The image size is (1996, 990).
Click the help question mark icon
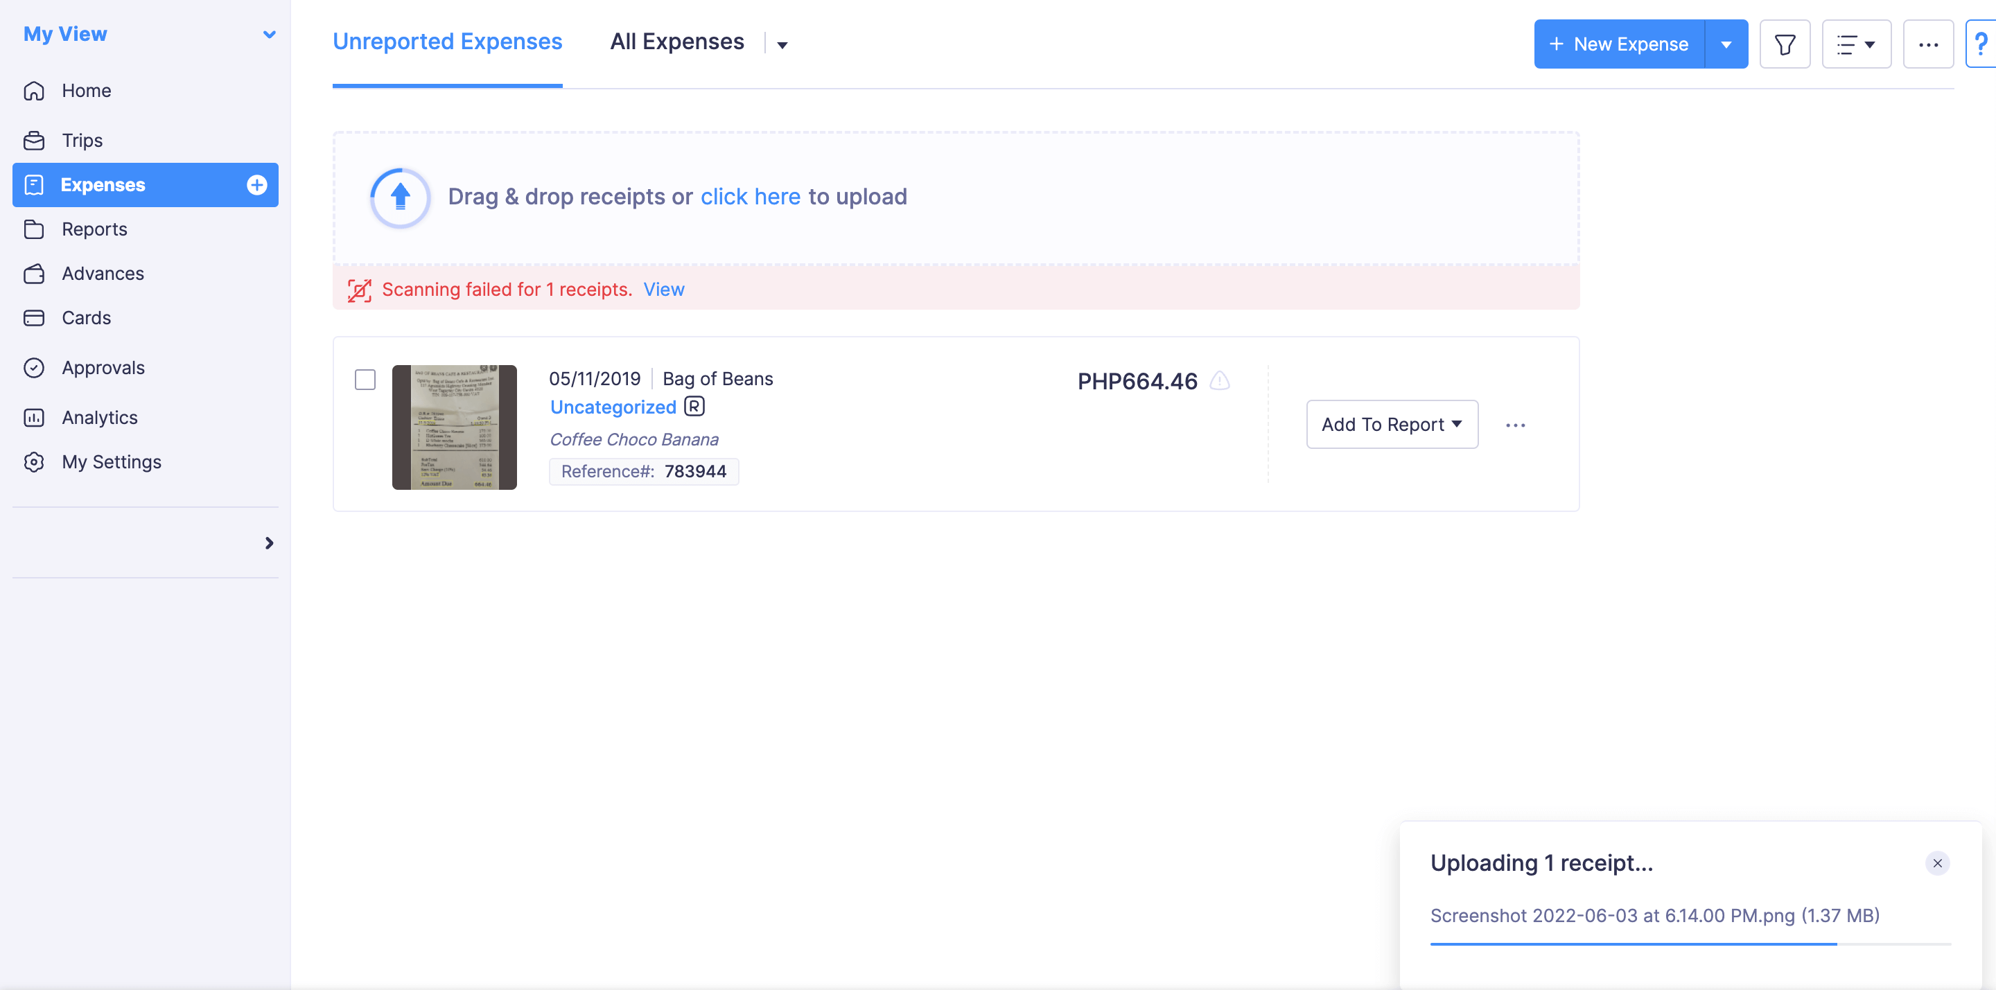(x=1982, y=45)
